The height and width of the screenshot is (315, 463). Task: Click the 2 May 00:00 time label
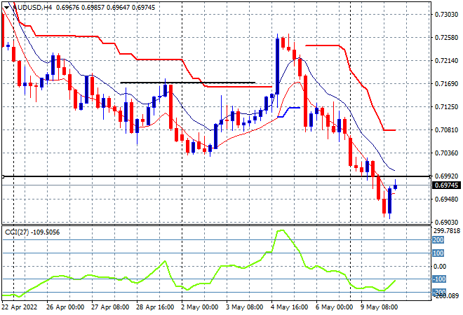[200, 307]
